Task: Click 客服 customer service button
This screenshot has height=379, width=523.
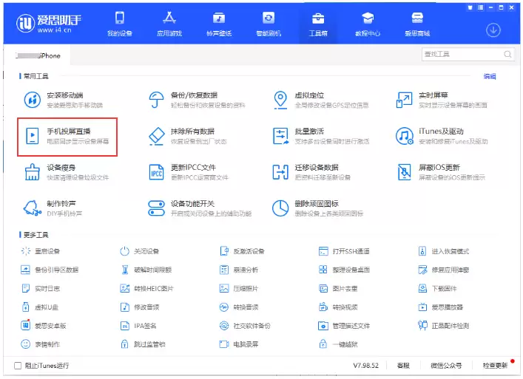Action: point(403,366)
